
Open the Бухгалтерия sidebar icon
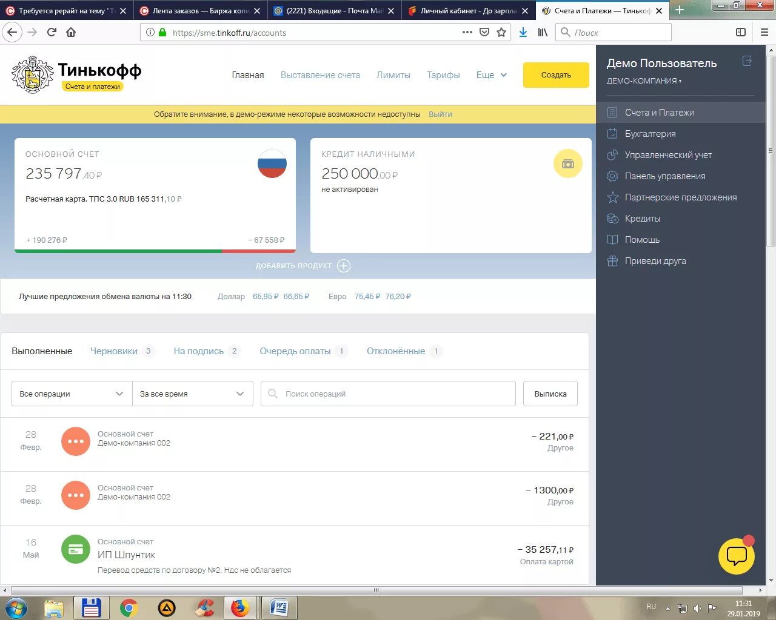coord(613,134)
